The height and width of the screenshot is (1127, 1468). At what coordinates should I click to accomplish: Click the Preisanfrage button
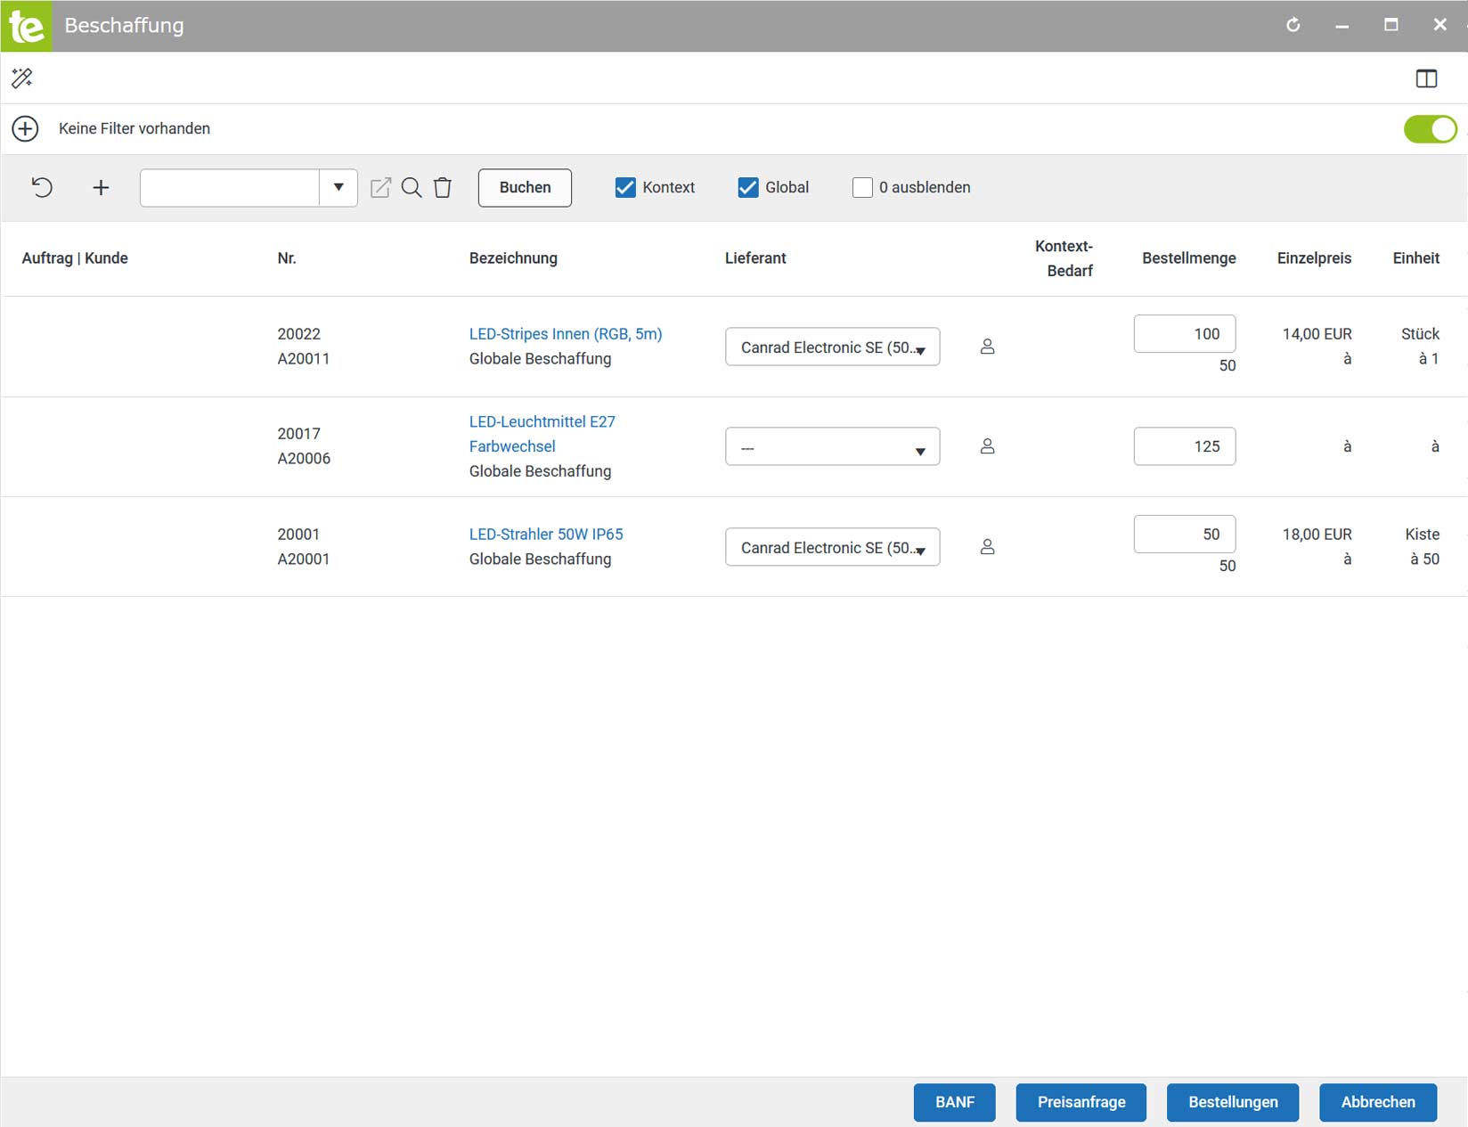point(1081,1102)
